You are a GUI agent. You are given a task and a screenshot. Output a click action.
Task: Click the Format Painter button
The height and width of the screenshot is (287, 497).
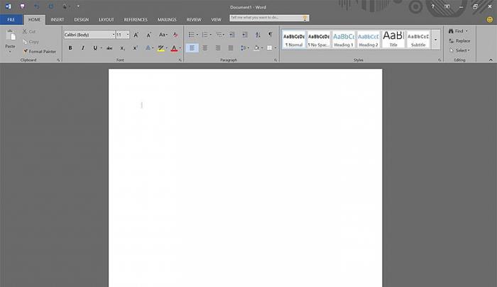(x=39, y=52)
